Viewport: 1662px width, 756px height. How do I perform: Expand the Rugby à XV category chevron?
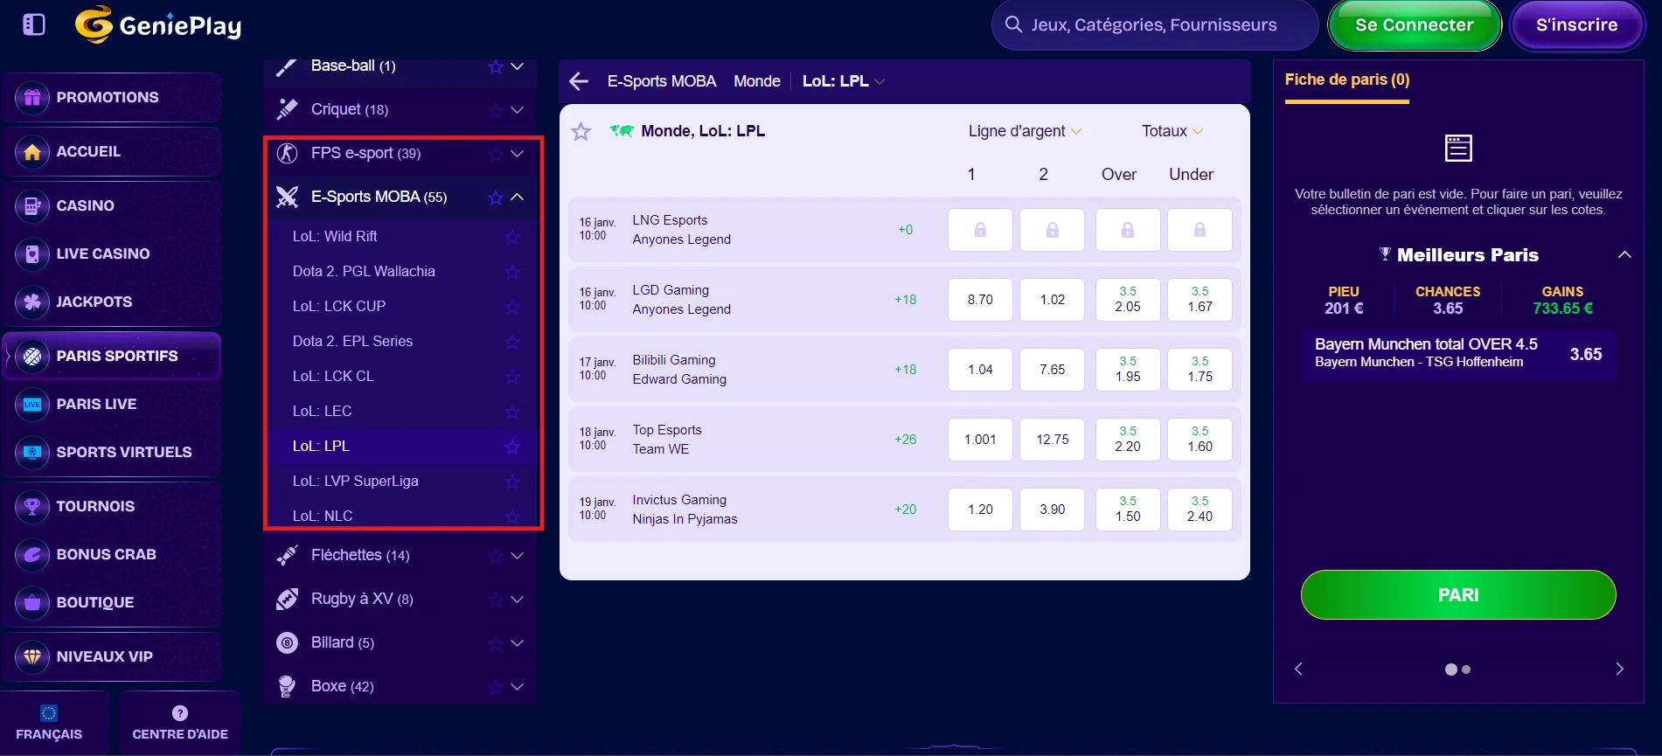(518, 599)
